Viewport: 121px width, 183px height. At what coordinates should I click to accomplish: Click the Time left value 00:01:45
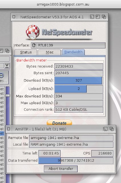pyautogui.click(x=49, y=153)
